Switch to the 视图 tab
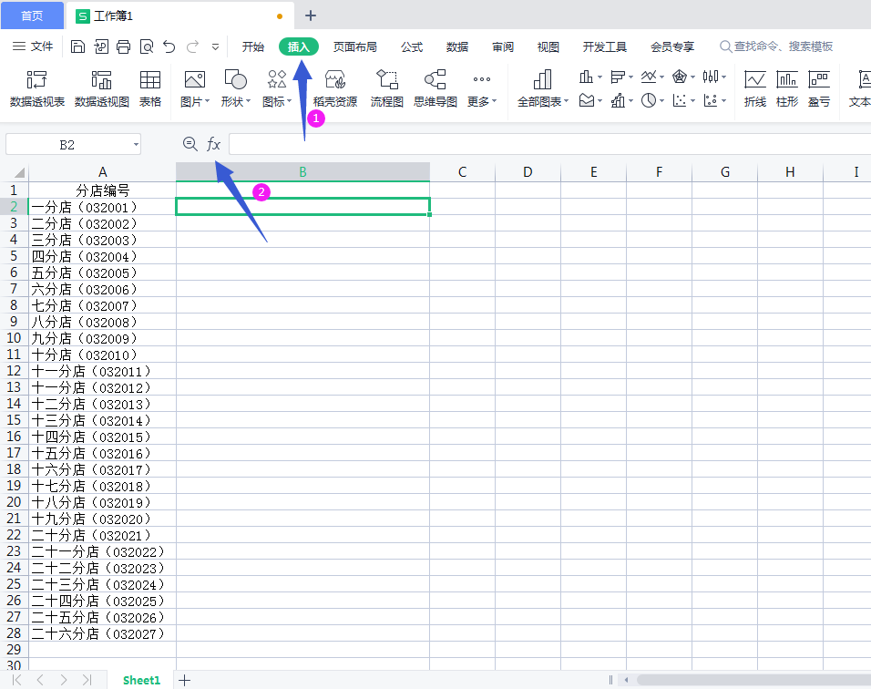Screen dimensions: 871x689 (548, 46)
